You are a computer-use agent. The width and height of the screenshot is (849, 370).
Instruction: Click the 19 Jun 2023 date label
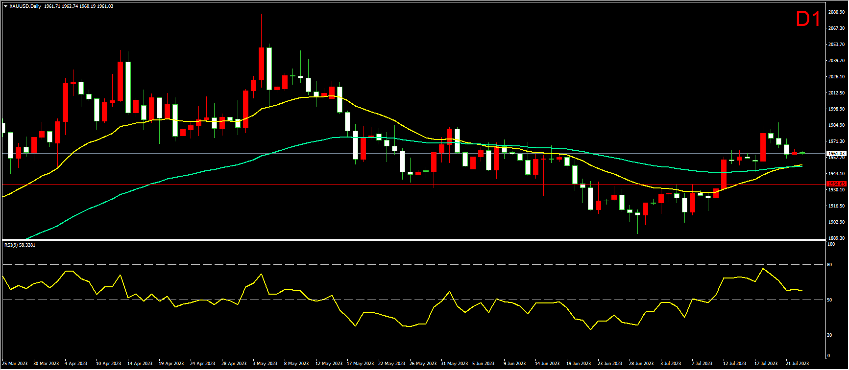pos(579,364)
